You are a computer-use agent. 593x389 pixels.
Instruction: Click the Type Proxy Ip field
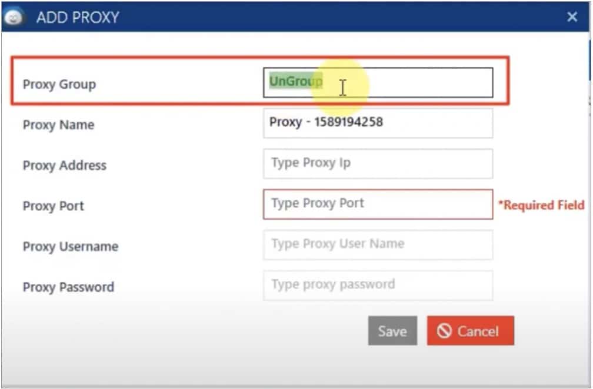378,163
